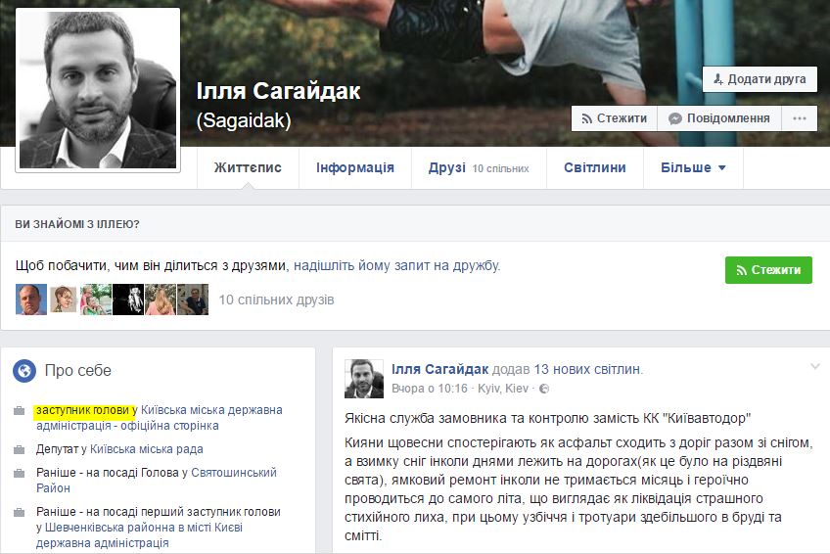830x554 pixels.
Task: Open the Друзі tab
Action: tap(478, 167)
